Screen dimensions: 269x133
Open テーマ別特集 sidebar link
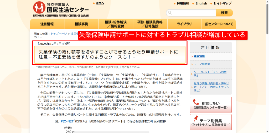[x=202, y=64]
